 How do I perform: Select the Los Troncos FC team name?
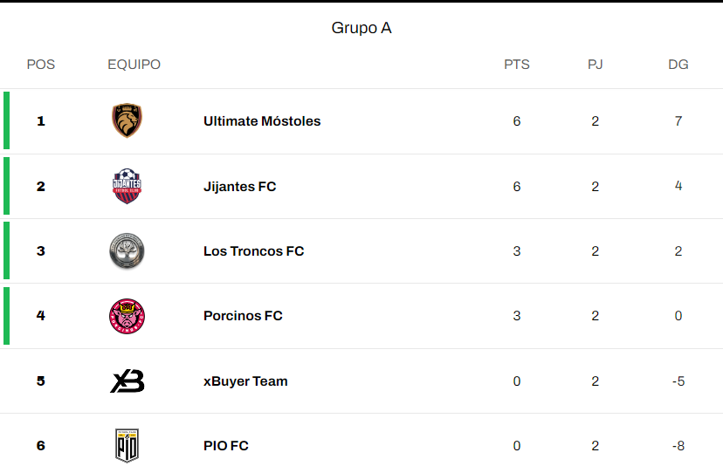pyautogui.click(x=253, y=250)
